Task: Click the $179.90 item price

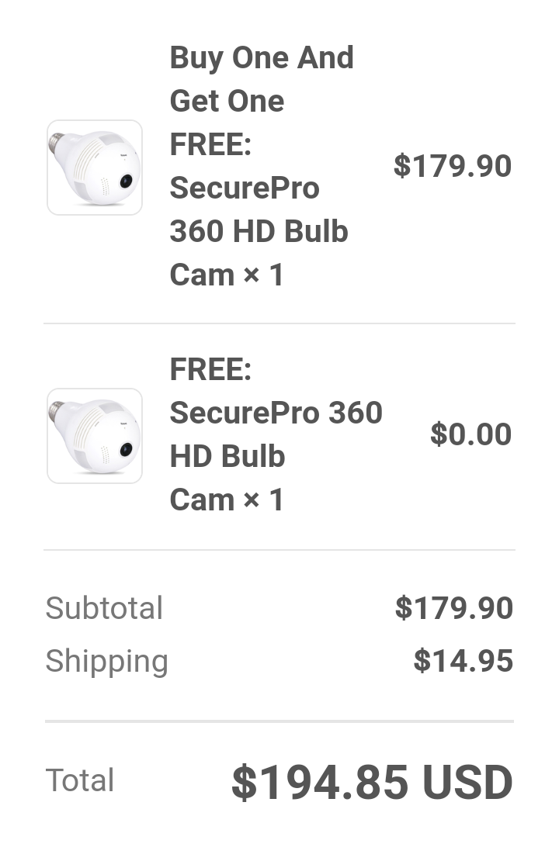Action: (453, 166)
